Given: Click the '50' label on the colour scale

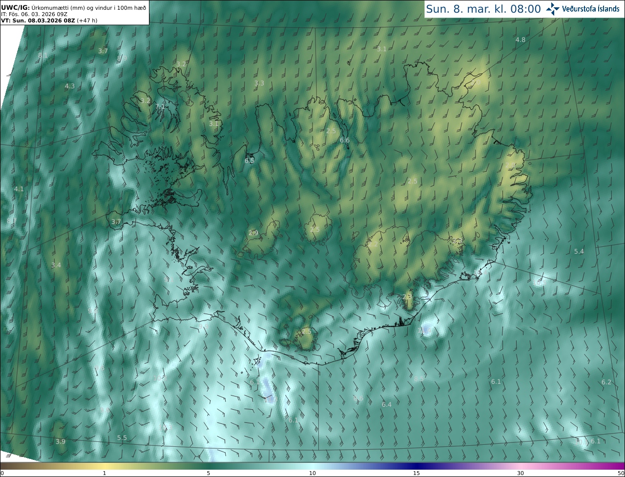Looking at the screenshot, I should coord(621,473).
